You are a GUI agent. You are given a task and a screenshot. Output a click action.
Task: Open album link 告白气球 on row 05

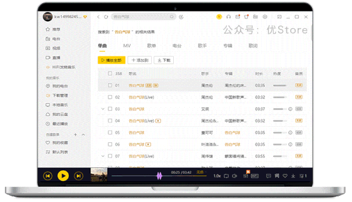pos(232,133)
